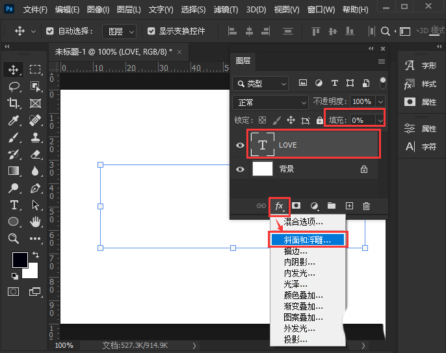
Task: Select the Eraser tool
Action: click(35, 155)
